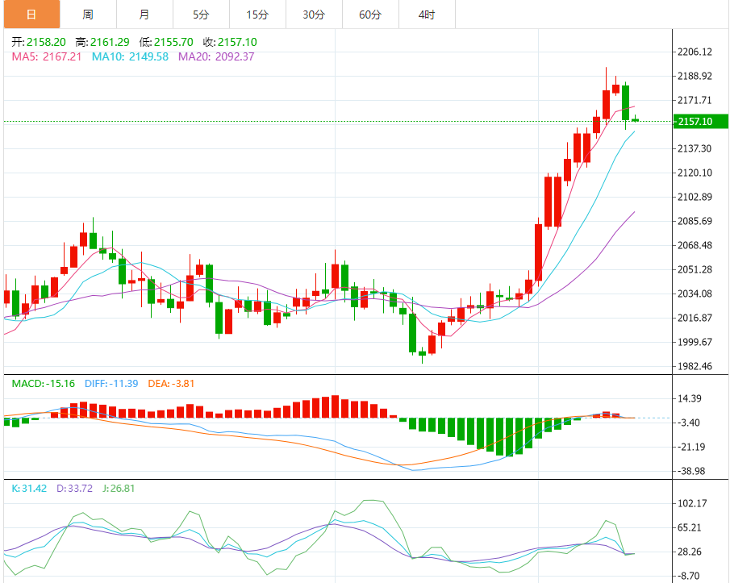Click the MA20: 2092.37 indicator label
Image resolution: width=730 pixels, height=583 pixels.
pyautogui.click(x=215, y=56)
